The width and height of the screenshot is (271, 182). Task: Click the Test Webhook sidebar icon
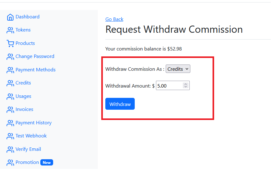tap(10, 136)
